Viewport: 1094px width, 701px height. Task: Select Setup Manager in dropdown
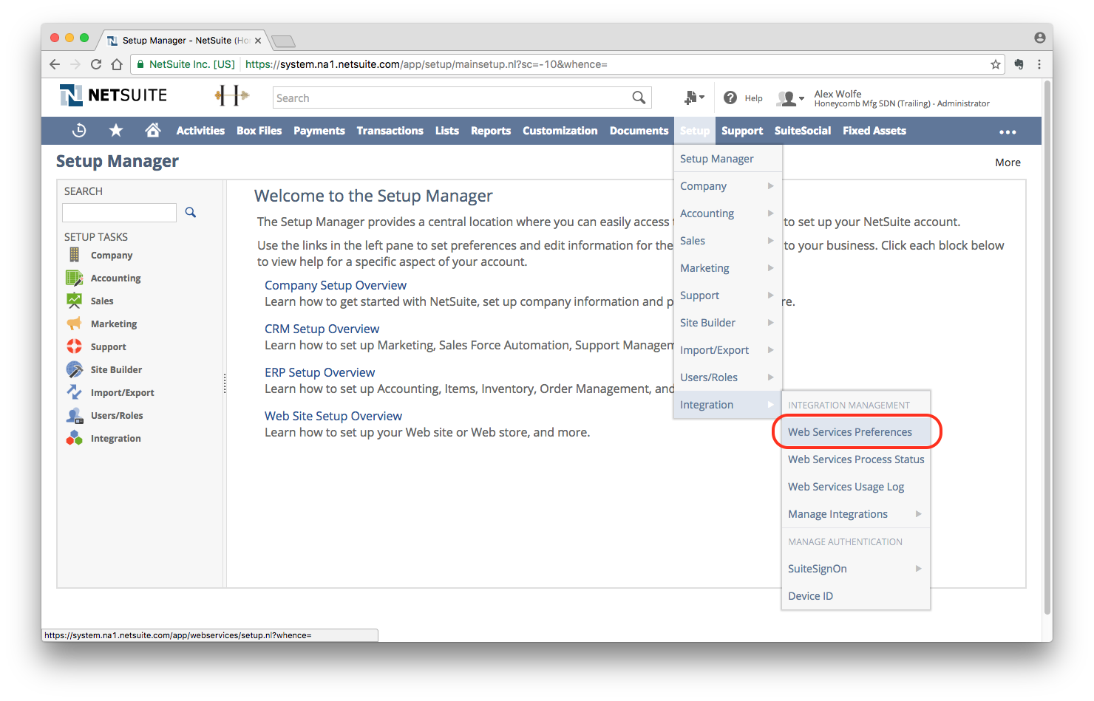click(727, 159)
